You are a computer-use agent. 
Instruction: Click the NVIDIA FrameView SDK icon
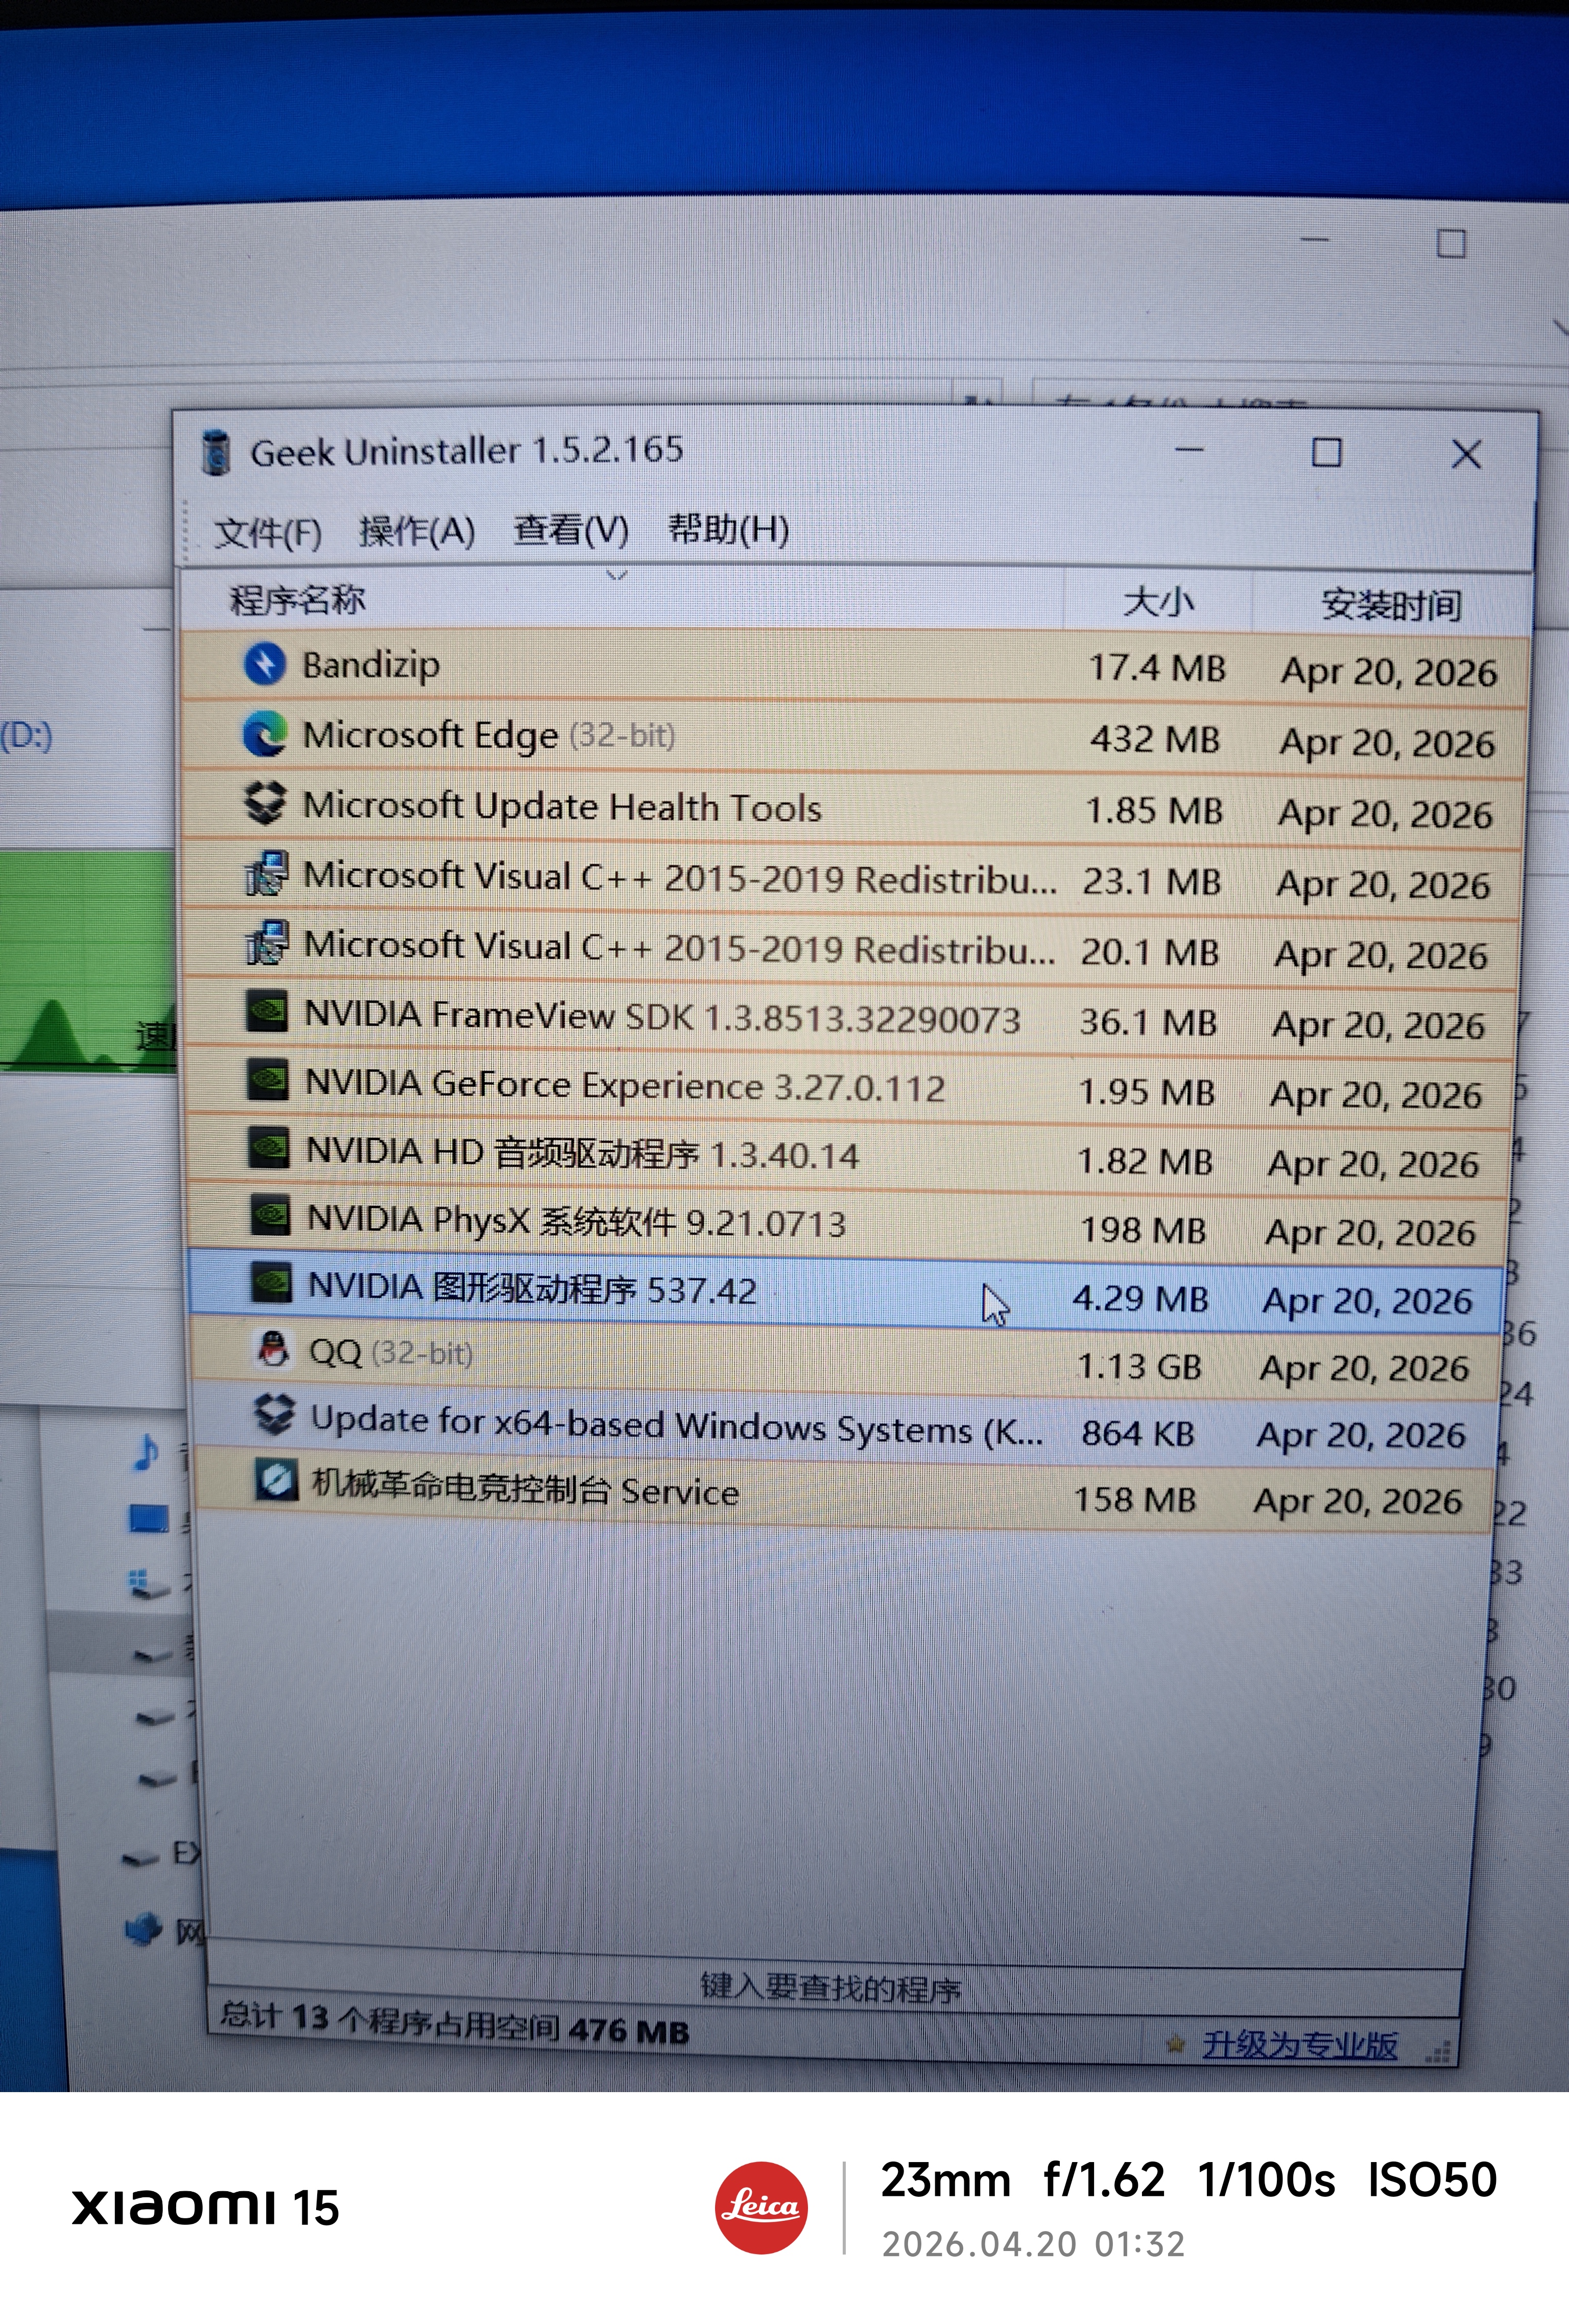[267, 1012]
